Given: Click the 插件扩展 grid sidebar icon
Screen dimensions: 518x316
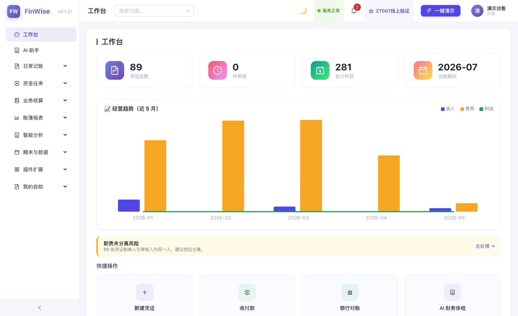Looking at the screenshot, I should tap(17, 169).
